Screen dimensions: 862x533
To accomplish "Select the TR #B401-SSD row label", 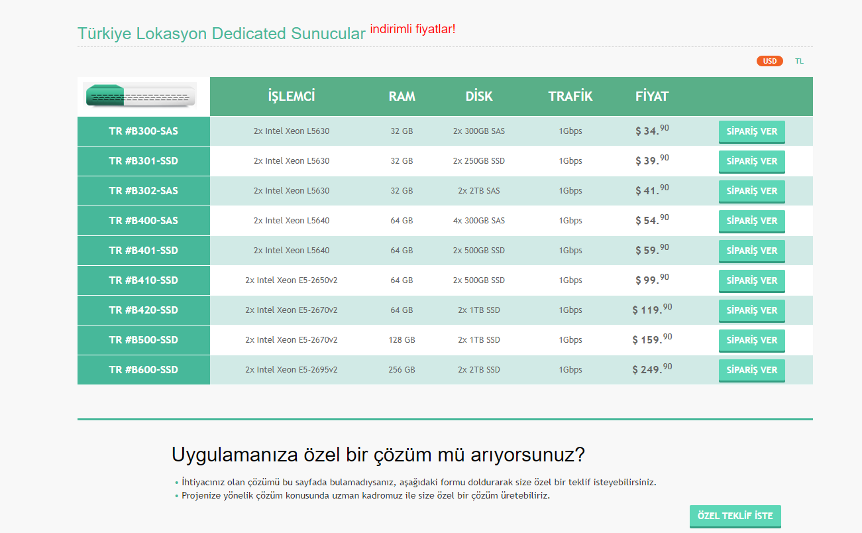I will 144,251.
